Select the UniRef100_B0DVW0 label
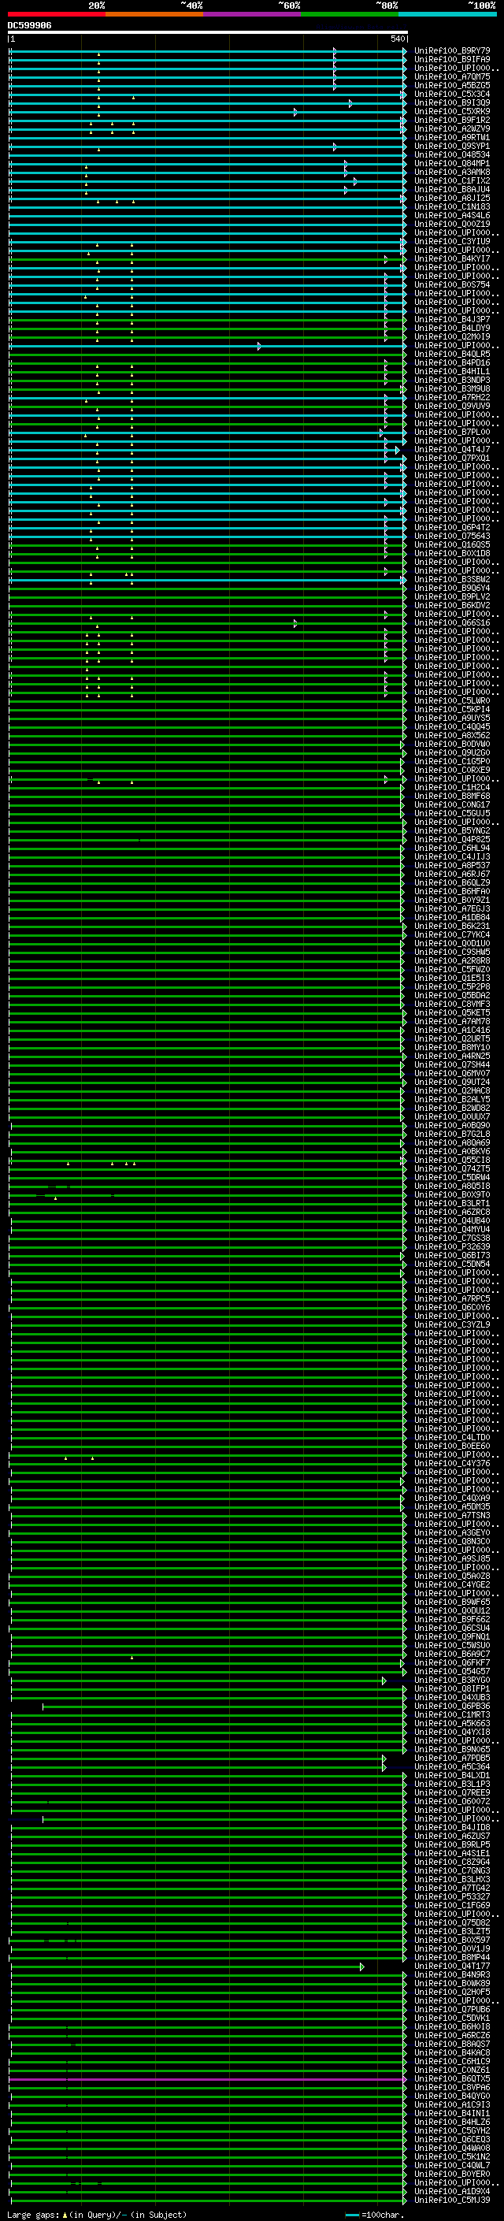Image resolution: width=504 pixels, height=2221 pixels. [x=452, y=744]
